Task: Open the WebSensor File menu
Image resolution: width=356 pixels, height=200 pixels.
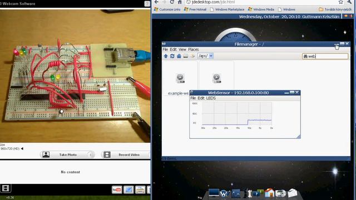Action: pyautogui.click(x=193, y=98)
